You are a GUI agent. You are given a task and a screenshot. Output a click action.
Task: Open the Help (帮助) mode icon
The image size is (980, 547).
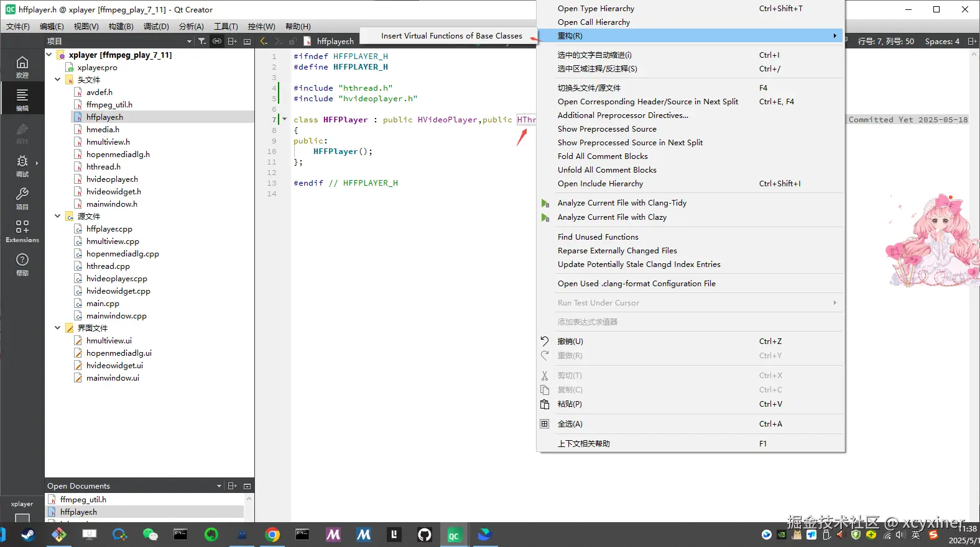point(22,264)
